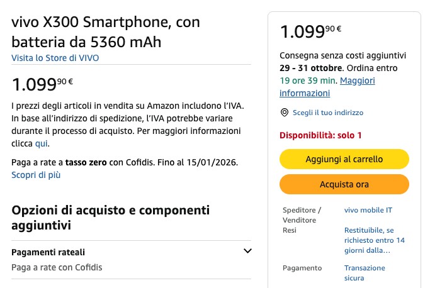Click the main price under the store link
This screenshot has height=288, width=430.
tap(42, 84)
